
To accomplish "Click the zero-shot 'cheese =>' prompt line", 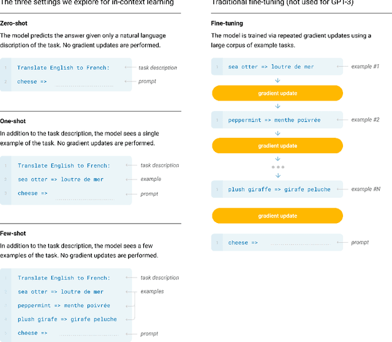I will pos(28,82).
